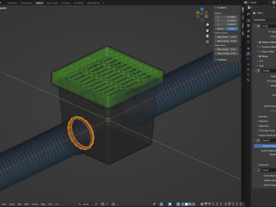Screen dimensions: 276x207
Task: Open the Vertex menu in viewport header
Action: (34, 204)
